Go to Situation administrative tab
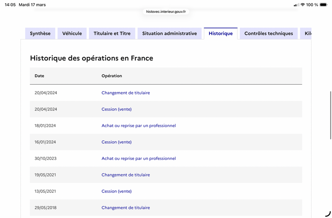The height and width of the screenshot is (218, 332). tap(169, 34)
